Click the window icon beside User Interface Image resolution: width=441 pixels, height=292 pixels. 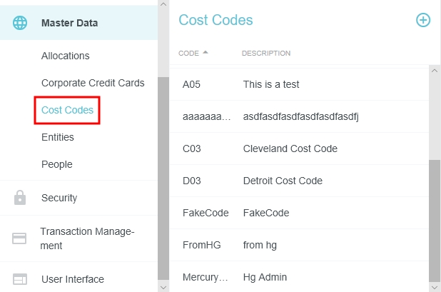coord(20,279)
